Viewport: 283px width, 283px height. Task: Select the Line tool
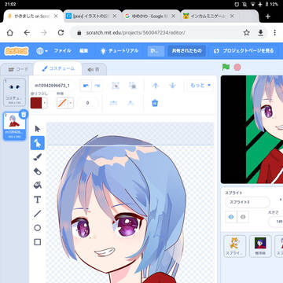(38, 214)
